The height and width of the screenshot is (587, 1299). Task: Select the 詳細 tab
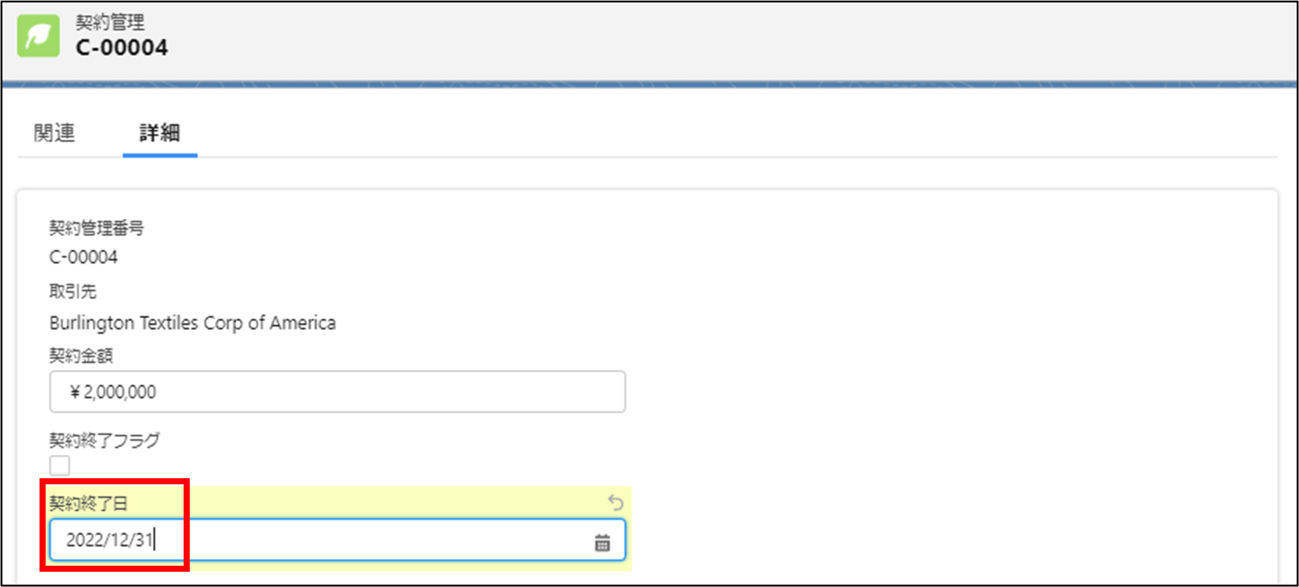pos(159,133)
